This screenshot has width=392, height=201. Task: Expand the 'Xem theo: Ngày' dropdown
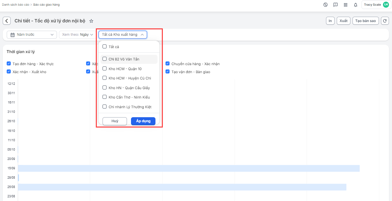(77, 35)
